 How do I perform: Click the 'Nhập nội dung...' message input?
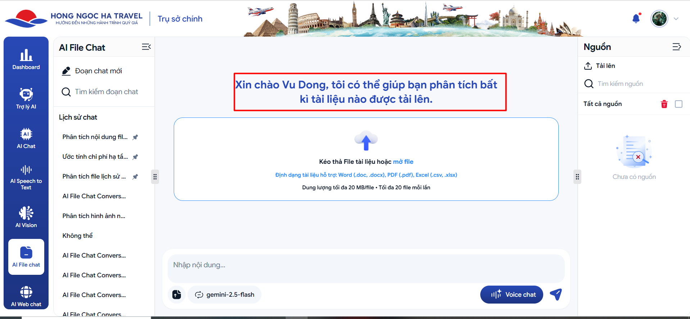366,265
